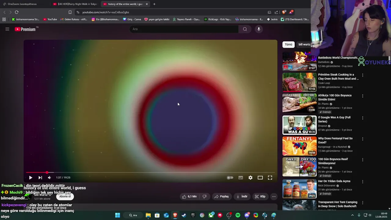Open Her On Yıldan Gıda Açma thumbnail
This screenshot has height=220, width=391.
click(299, 189)
